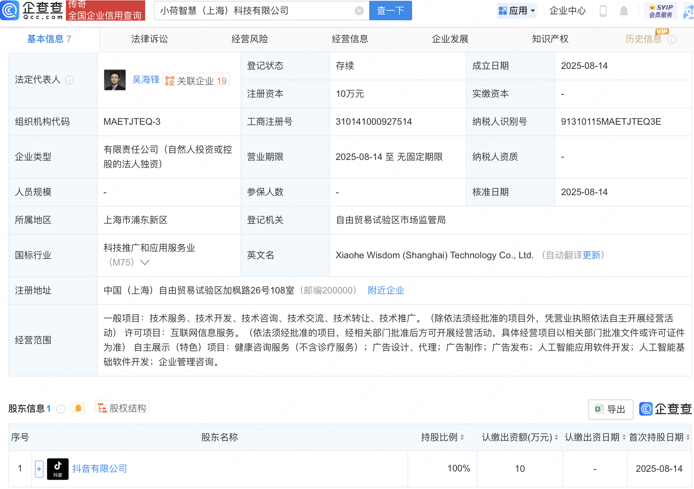Click info icon beside 股东信息
This screenshot has height=489, width=694.
61,409
